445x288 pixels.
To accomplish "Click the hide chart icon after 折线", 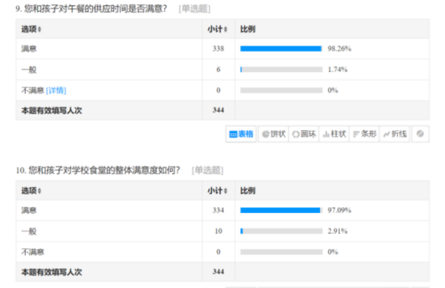I will tap(420, 134).
